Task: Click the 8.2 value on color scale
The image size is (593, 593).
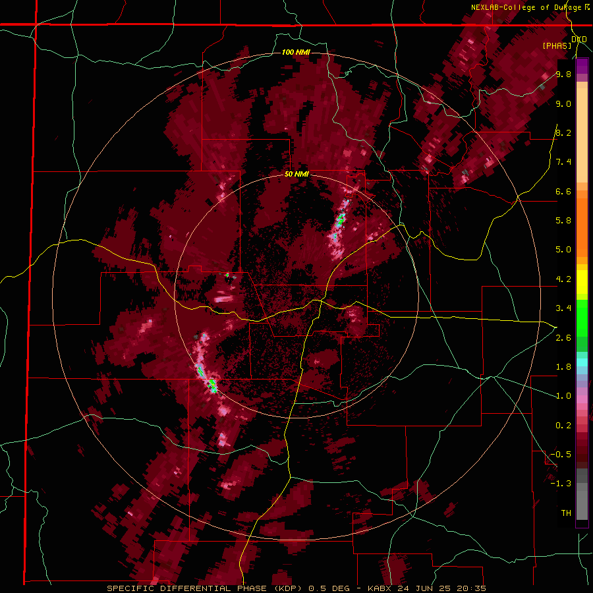Action: [x=563, y=132]
